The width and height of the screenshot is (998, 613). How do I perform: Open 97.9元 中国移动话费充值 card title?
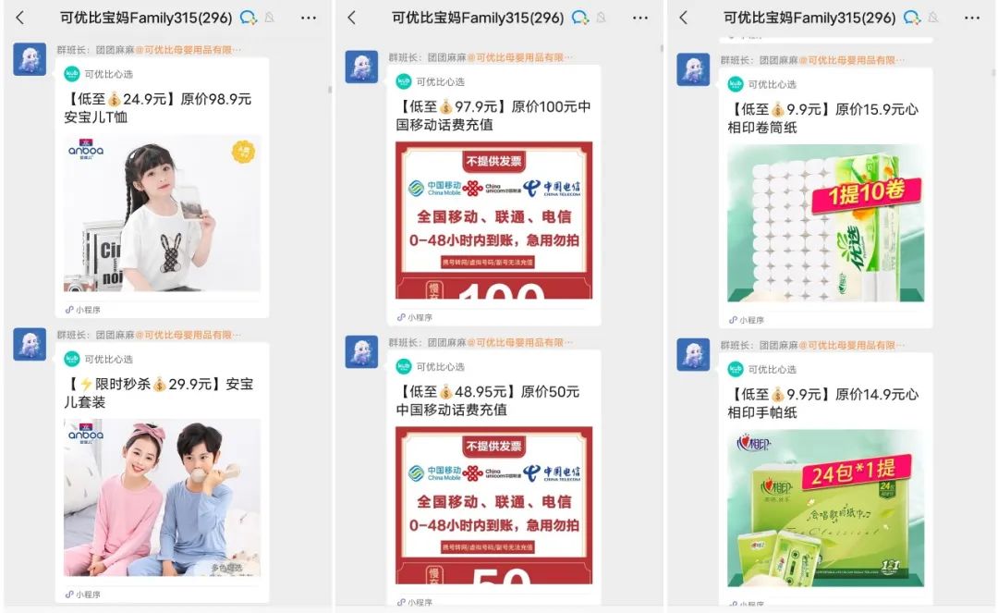(x=493, y=116)
